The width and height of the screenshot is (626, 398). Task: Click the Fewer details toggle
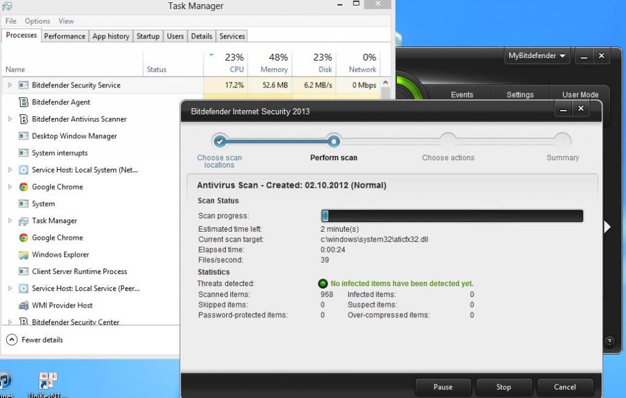point(35,340)
